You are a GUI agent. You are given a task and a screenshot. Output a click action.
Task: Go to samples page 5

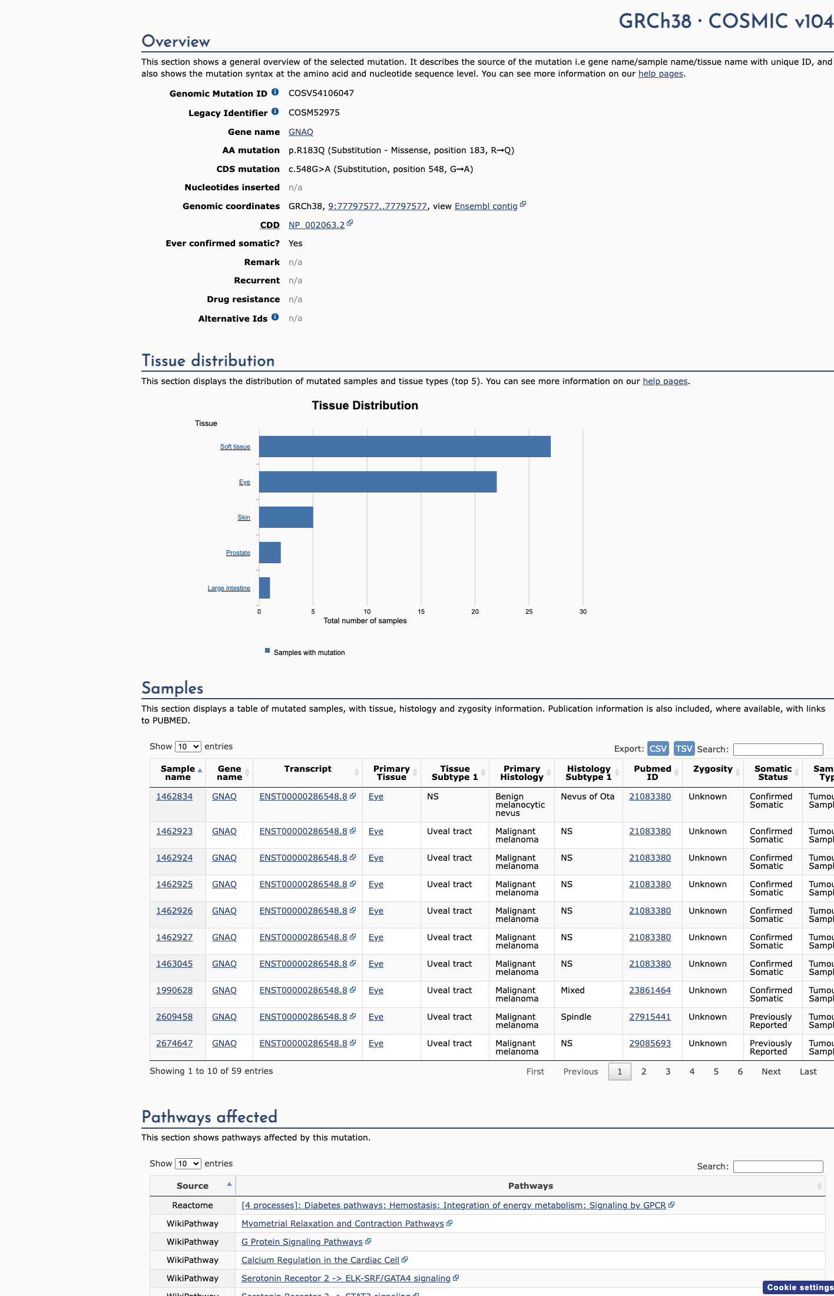pos(716,1072)
